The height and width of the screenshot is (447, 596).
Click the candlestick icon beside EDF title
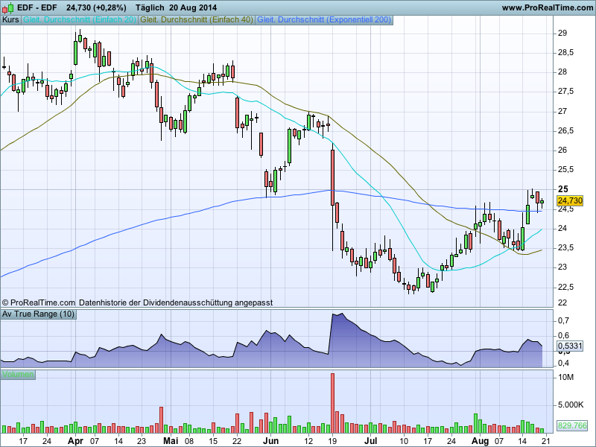(x=8, y=7)
